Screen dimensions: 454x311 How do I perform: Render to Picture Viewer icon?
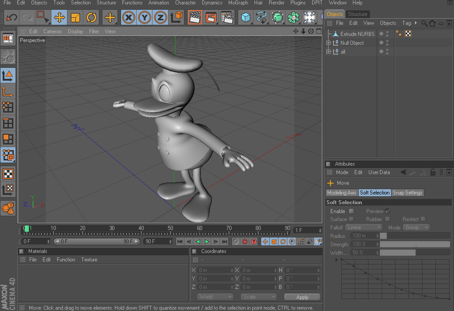[211, 18]
